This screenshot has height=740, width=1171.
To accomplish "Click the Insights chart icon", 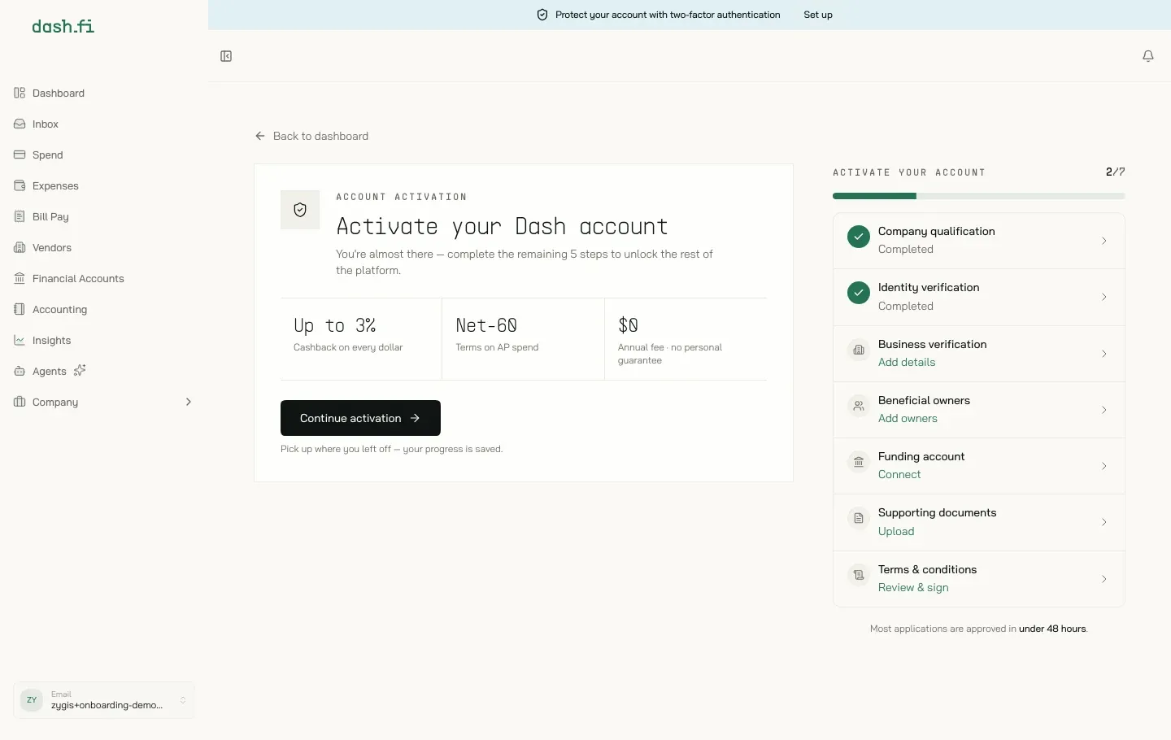I will (20, 340).
